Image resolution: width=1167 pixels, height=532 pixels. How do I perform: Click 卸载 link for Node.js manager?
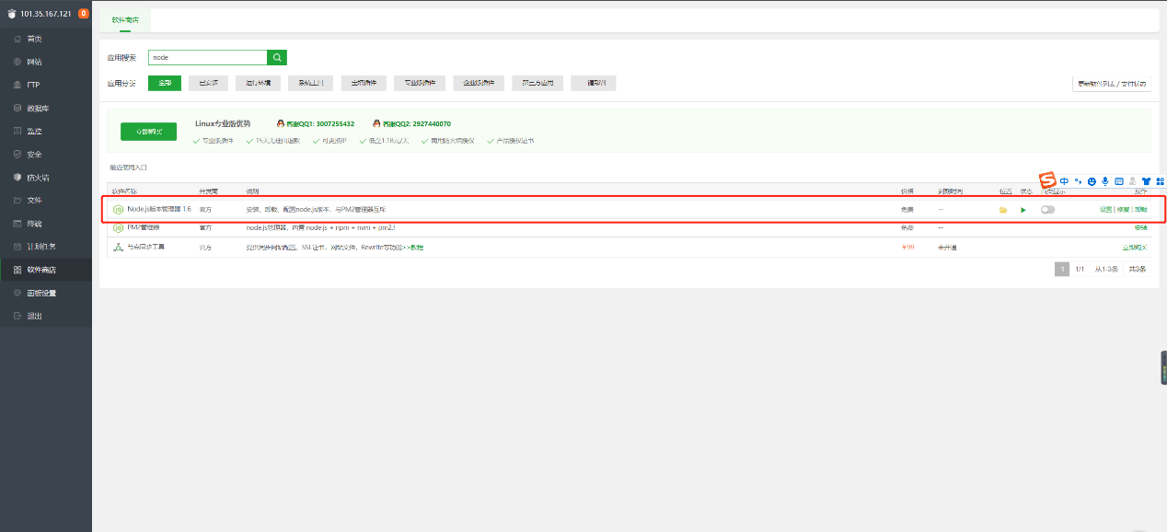(x=1141, y=210)
